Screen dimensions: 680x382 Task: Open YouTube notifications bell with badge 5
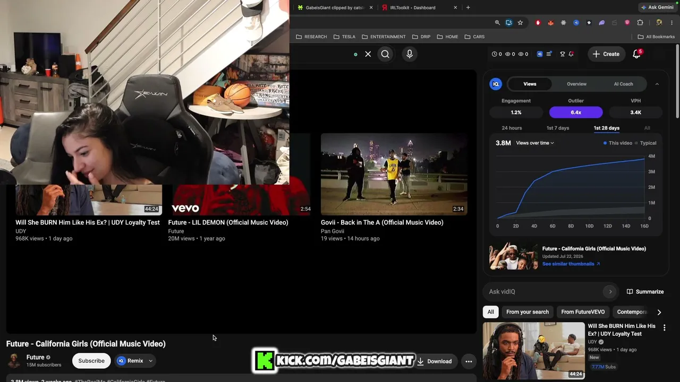click(637, 54)
